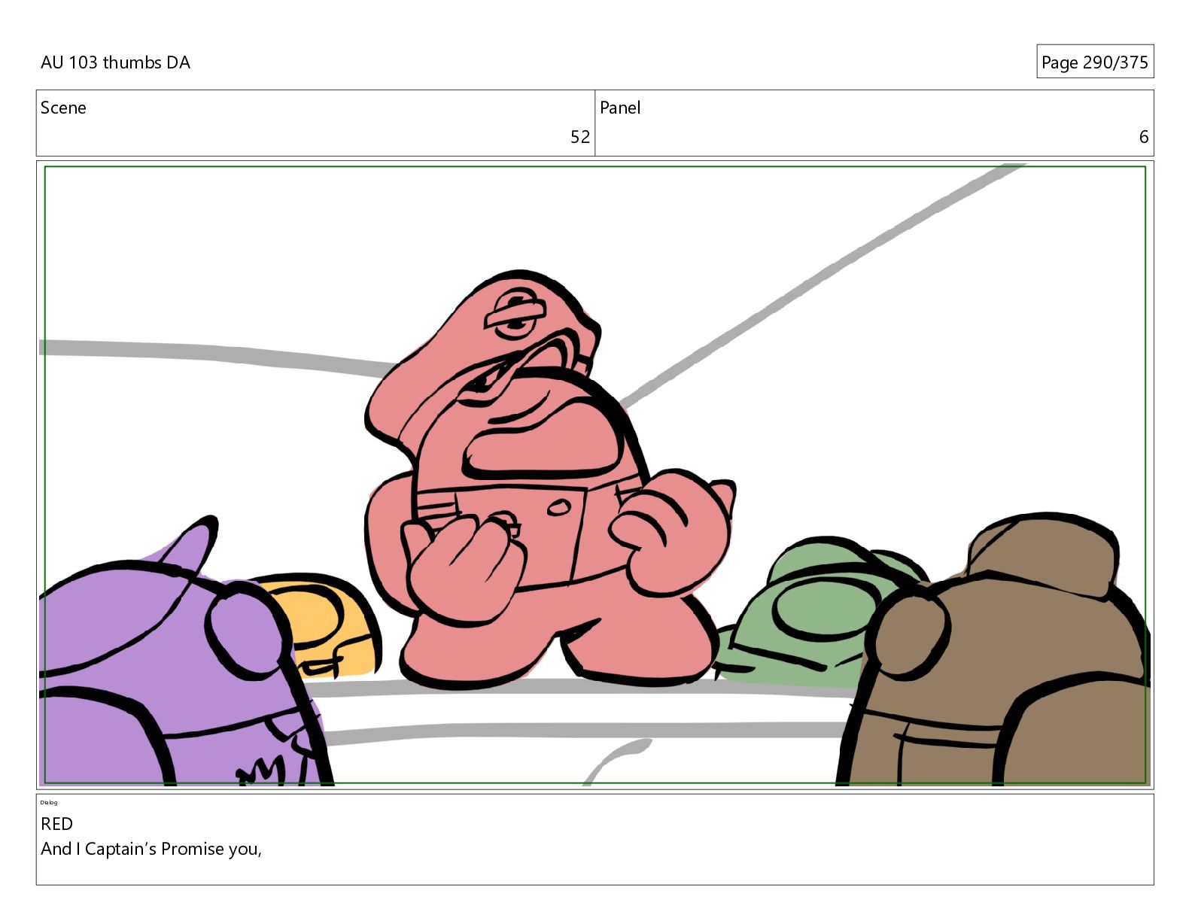Click the line 'And I Captain's Promise you,'
The image size is (1192, 921).
[151, 849]
